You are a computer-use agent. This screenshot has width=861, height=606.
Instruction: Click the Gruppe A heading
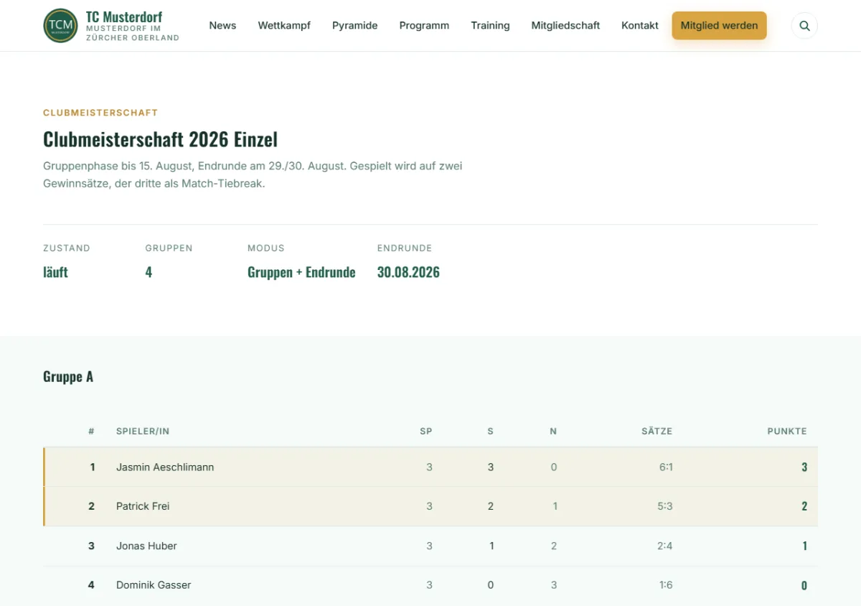[68, 377]
